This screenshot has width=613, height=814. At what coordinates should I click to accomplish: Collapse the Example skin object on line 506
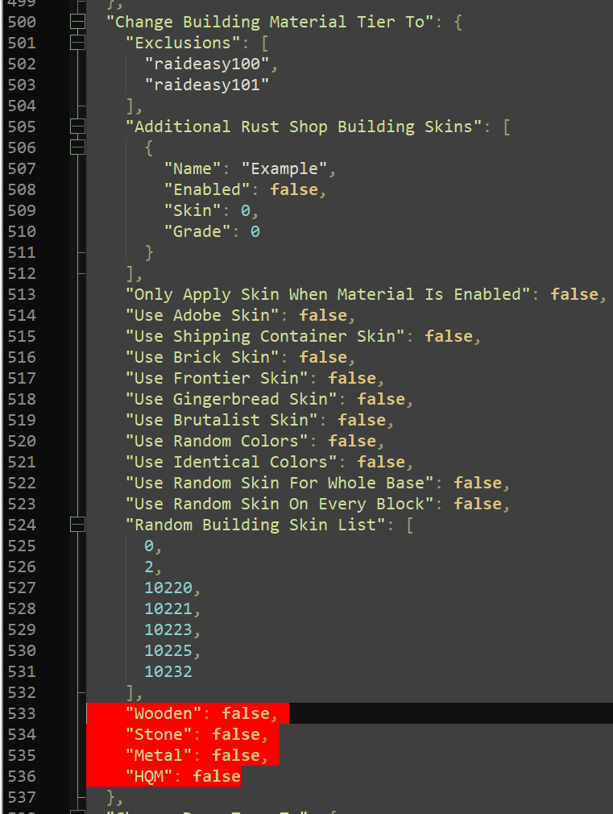click(x=77, y=147)
